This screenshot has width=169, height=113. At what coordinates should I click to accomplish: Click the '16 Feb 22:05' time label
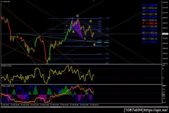pyautogui.click(x=25, y=105)
